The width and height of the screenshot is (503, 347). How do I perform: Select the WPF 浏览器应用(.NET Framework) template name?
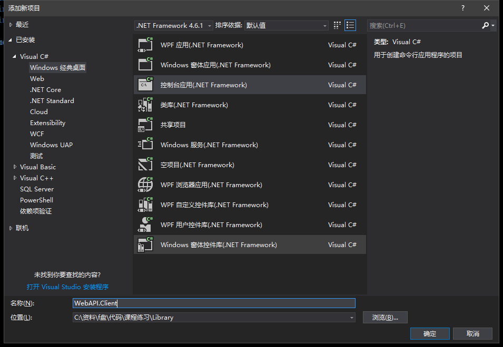[211, 185]
